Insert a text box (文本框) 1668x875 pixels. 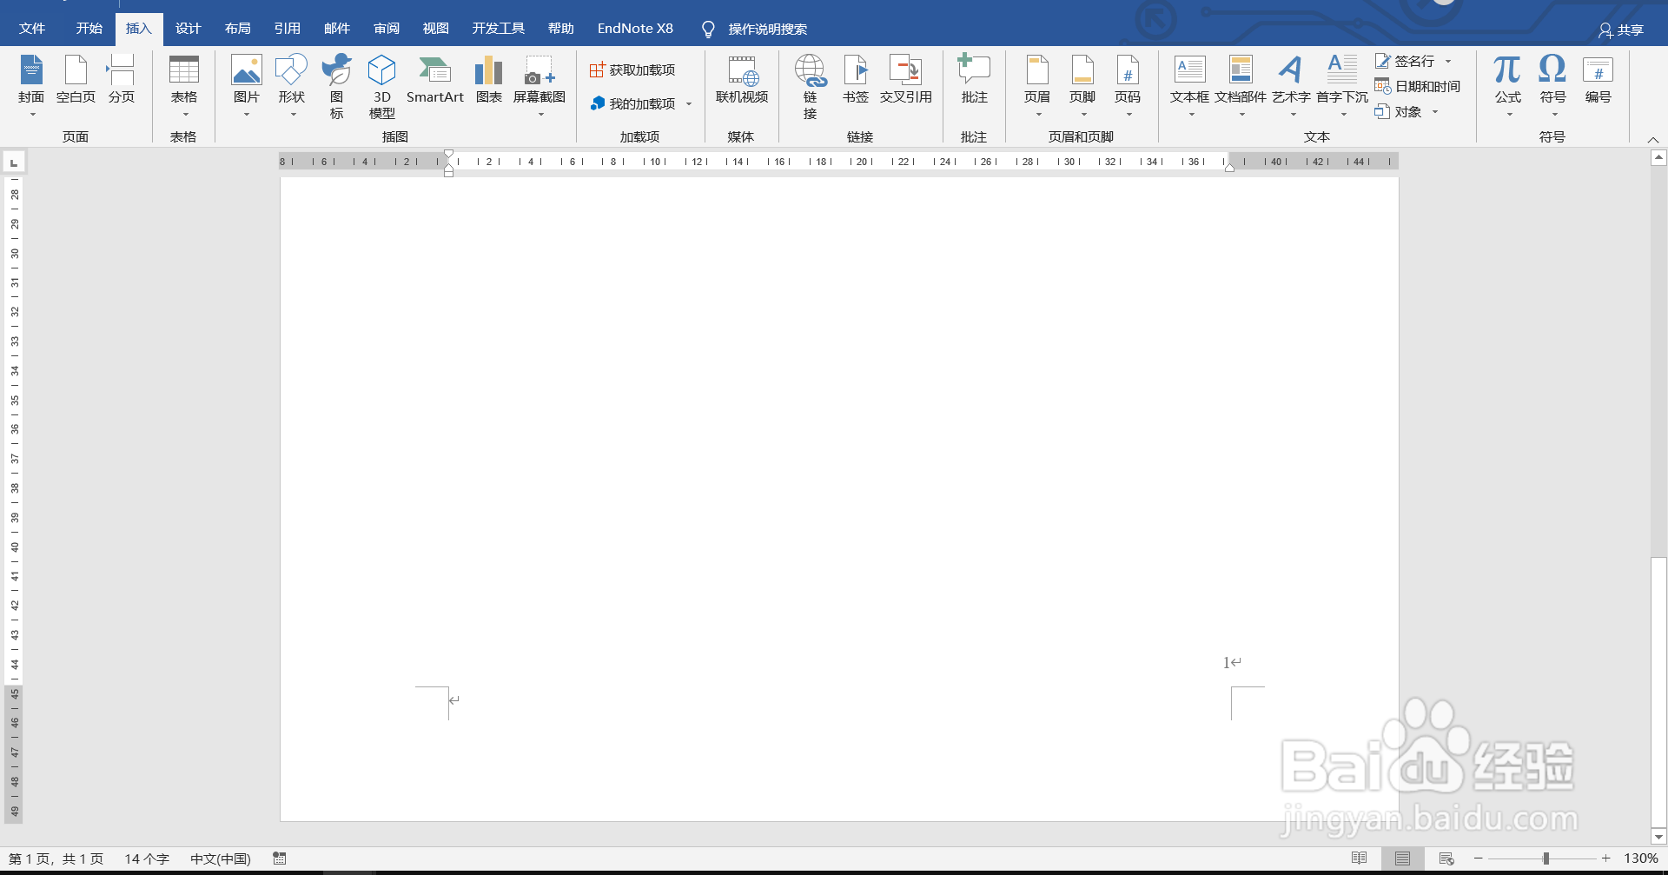tap(1189, 85)
